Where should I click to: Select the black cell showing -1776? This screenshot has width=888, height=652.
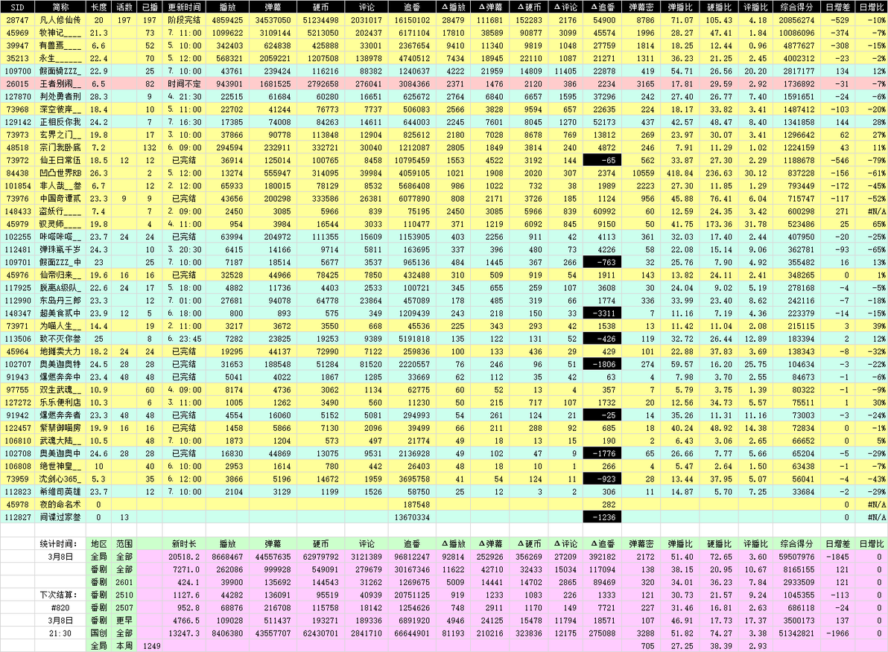tap(603, 453)
